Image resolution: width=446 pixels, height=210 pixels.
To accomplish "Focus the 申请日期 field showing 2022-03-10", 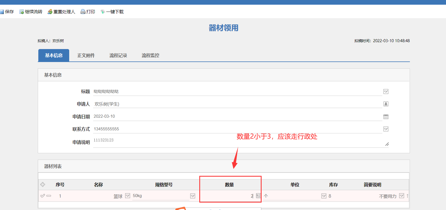I will tap(238, 116).
